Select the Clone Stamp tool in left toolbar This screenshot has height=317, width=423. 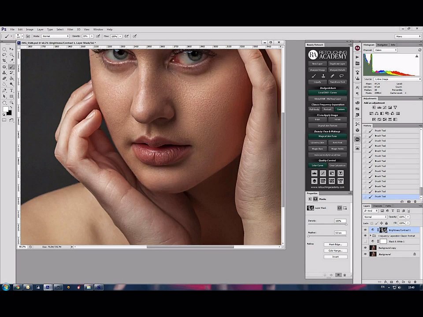[x=4, y=73]
